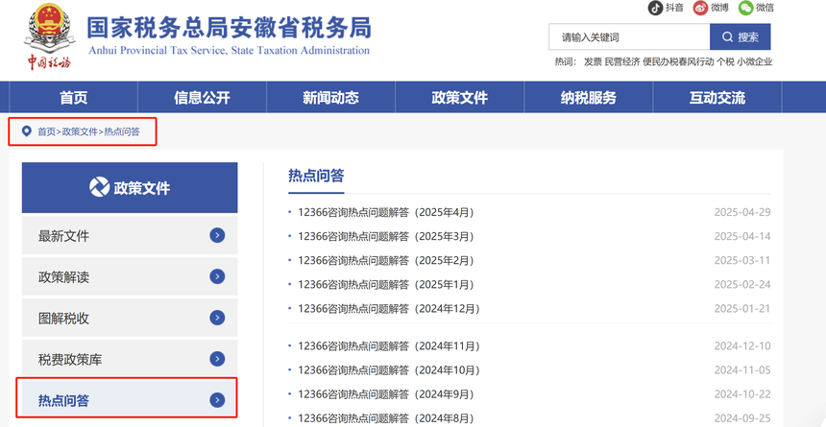Open the WeChat (微信) social icon
The height and width of the screenshot is (427, 826).
point(746,8)
